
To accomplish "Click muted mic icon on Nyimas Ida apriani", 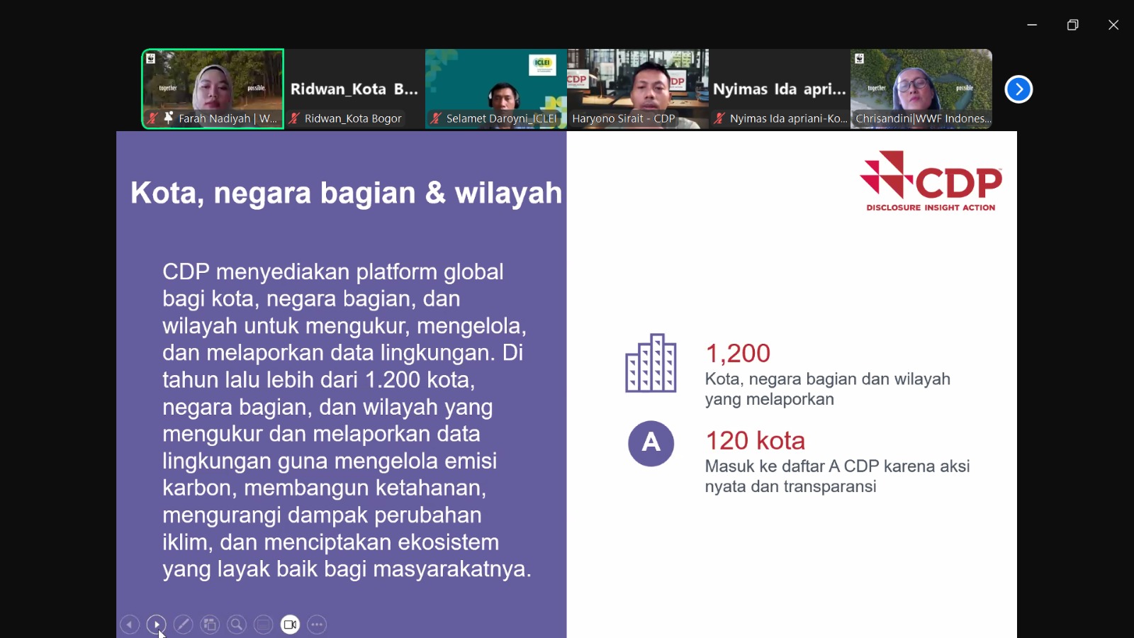I will coord(719,118).
